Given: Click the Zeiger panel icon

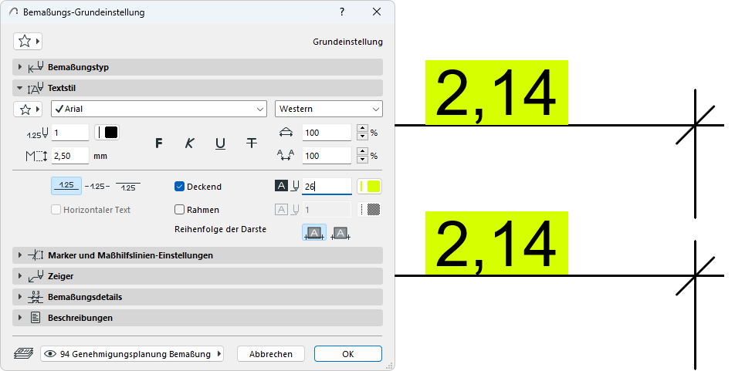Looking at the screenshot, I should (36, 276).
